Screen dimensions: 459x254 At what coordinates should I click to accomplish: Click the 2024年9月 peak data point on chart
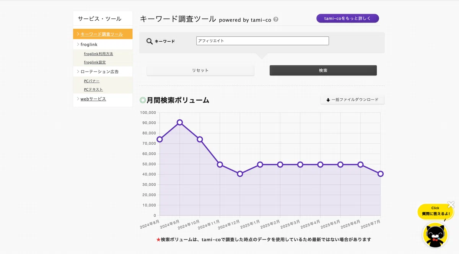pyautogui.click(x=180, y=122)
